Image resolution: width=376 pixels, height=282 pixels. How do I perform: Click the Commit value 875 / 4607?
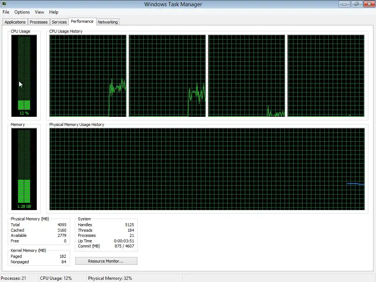(x=124, y=246)
